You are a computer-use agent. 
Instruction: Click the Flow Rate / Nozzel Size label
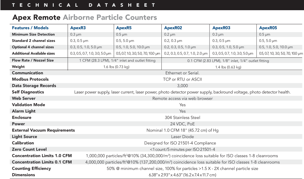(33, 60)
